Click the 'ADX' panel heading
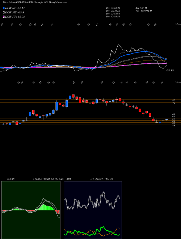181x239 pixels. click(69, 179)
